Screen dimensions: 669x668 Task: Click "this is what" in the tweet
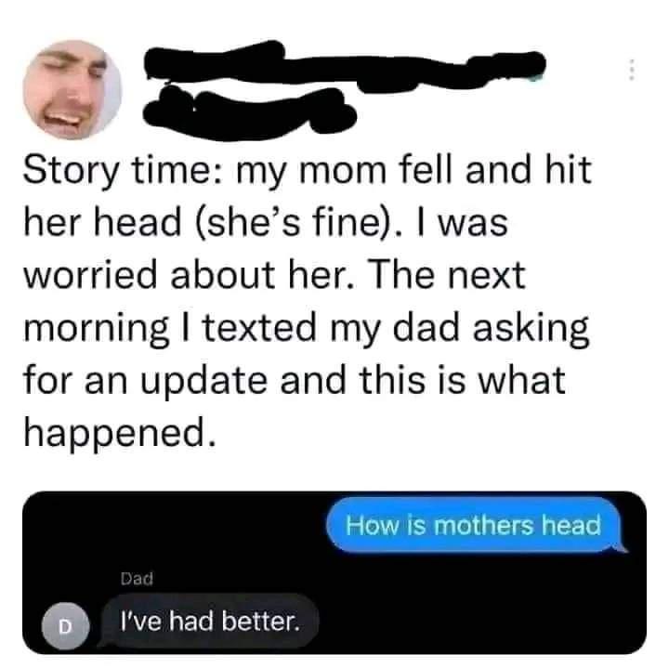click(x=463, y=381)
